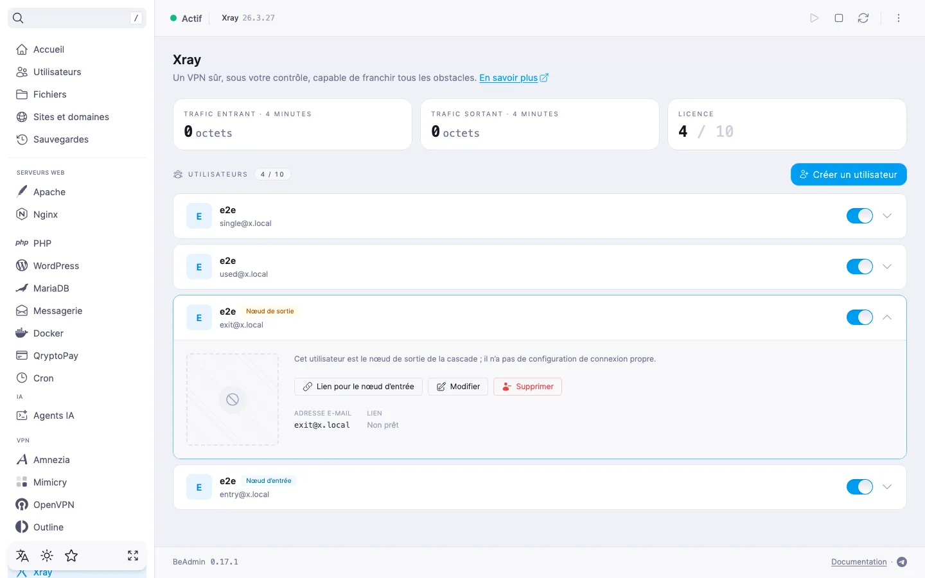Image resolution: width=925 pixels, height=578 pixels.
Task: Click the star favorites icon
Action: coord(71,556)
